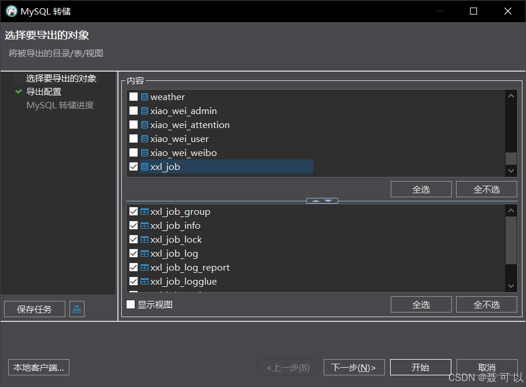Click the xiao_wei_attention database icon

(145, 125)
